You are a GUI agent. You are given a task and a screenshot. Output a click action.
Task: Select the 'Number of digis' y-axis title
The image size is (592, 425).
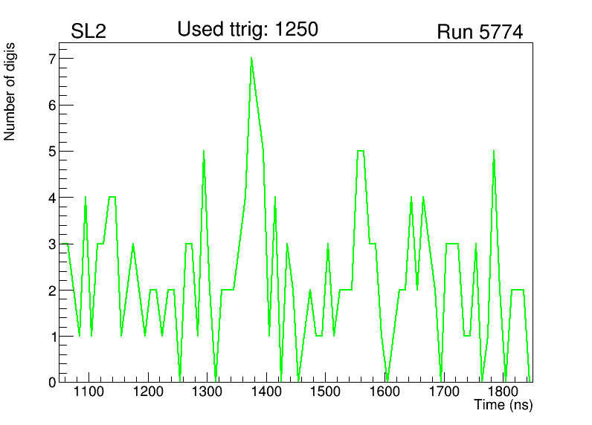click(x=10, y=91)
